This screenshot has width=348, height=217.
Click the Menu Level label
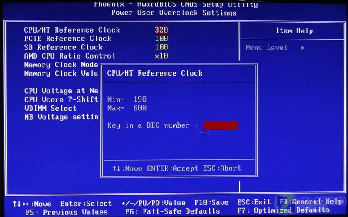click(266, 48)
